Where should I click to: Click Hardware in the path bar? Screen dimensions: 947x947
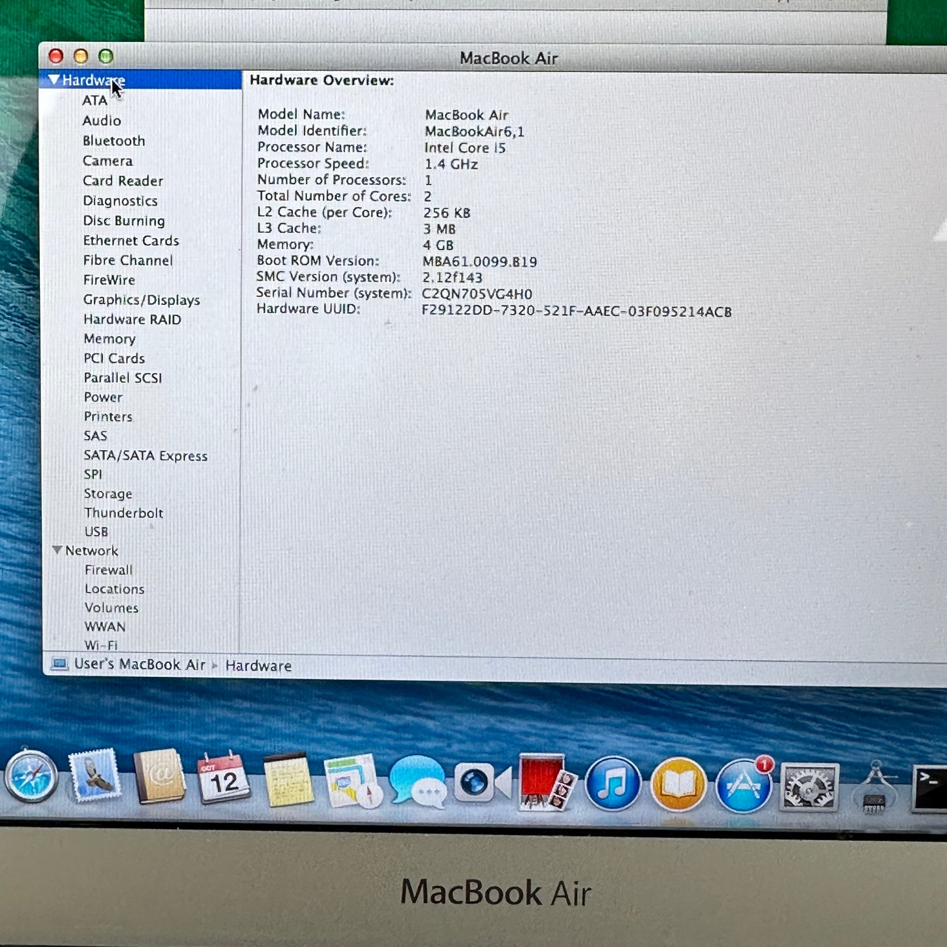258,666
